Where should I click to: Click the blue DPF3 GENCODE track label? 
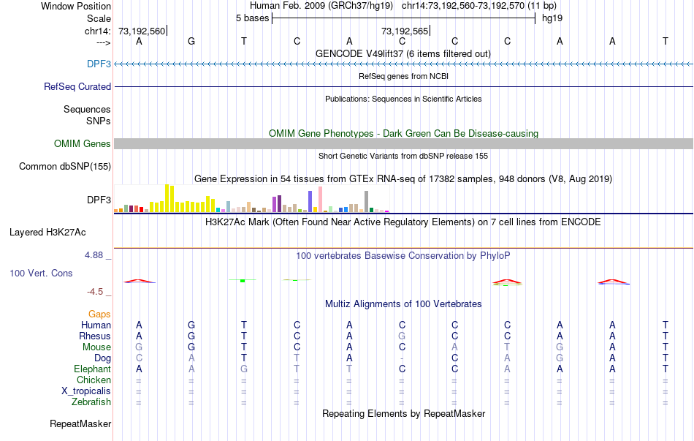[99, 64]
